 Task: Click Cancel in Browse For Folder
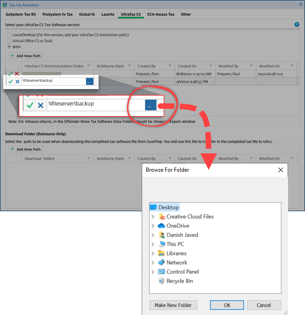(264, 305)
